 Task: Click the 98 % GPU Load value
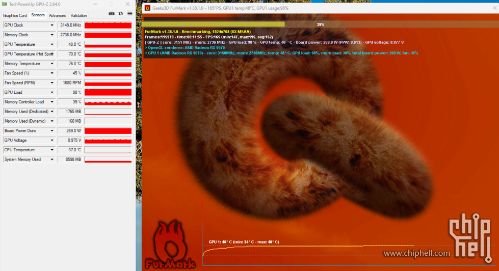click(70, 92)
